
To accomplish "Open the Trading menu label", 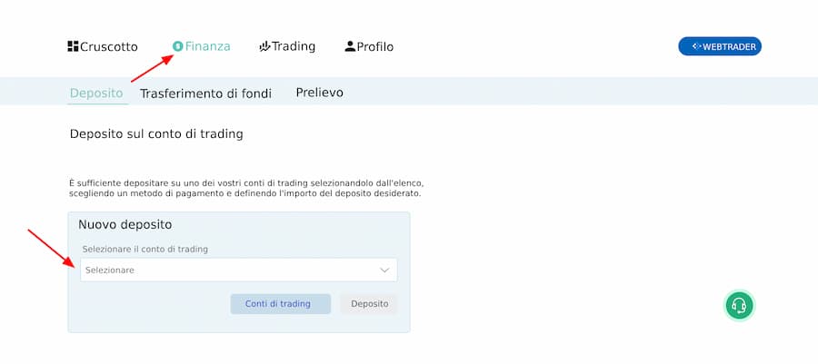I will (294, 46).
